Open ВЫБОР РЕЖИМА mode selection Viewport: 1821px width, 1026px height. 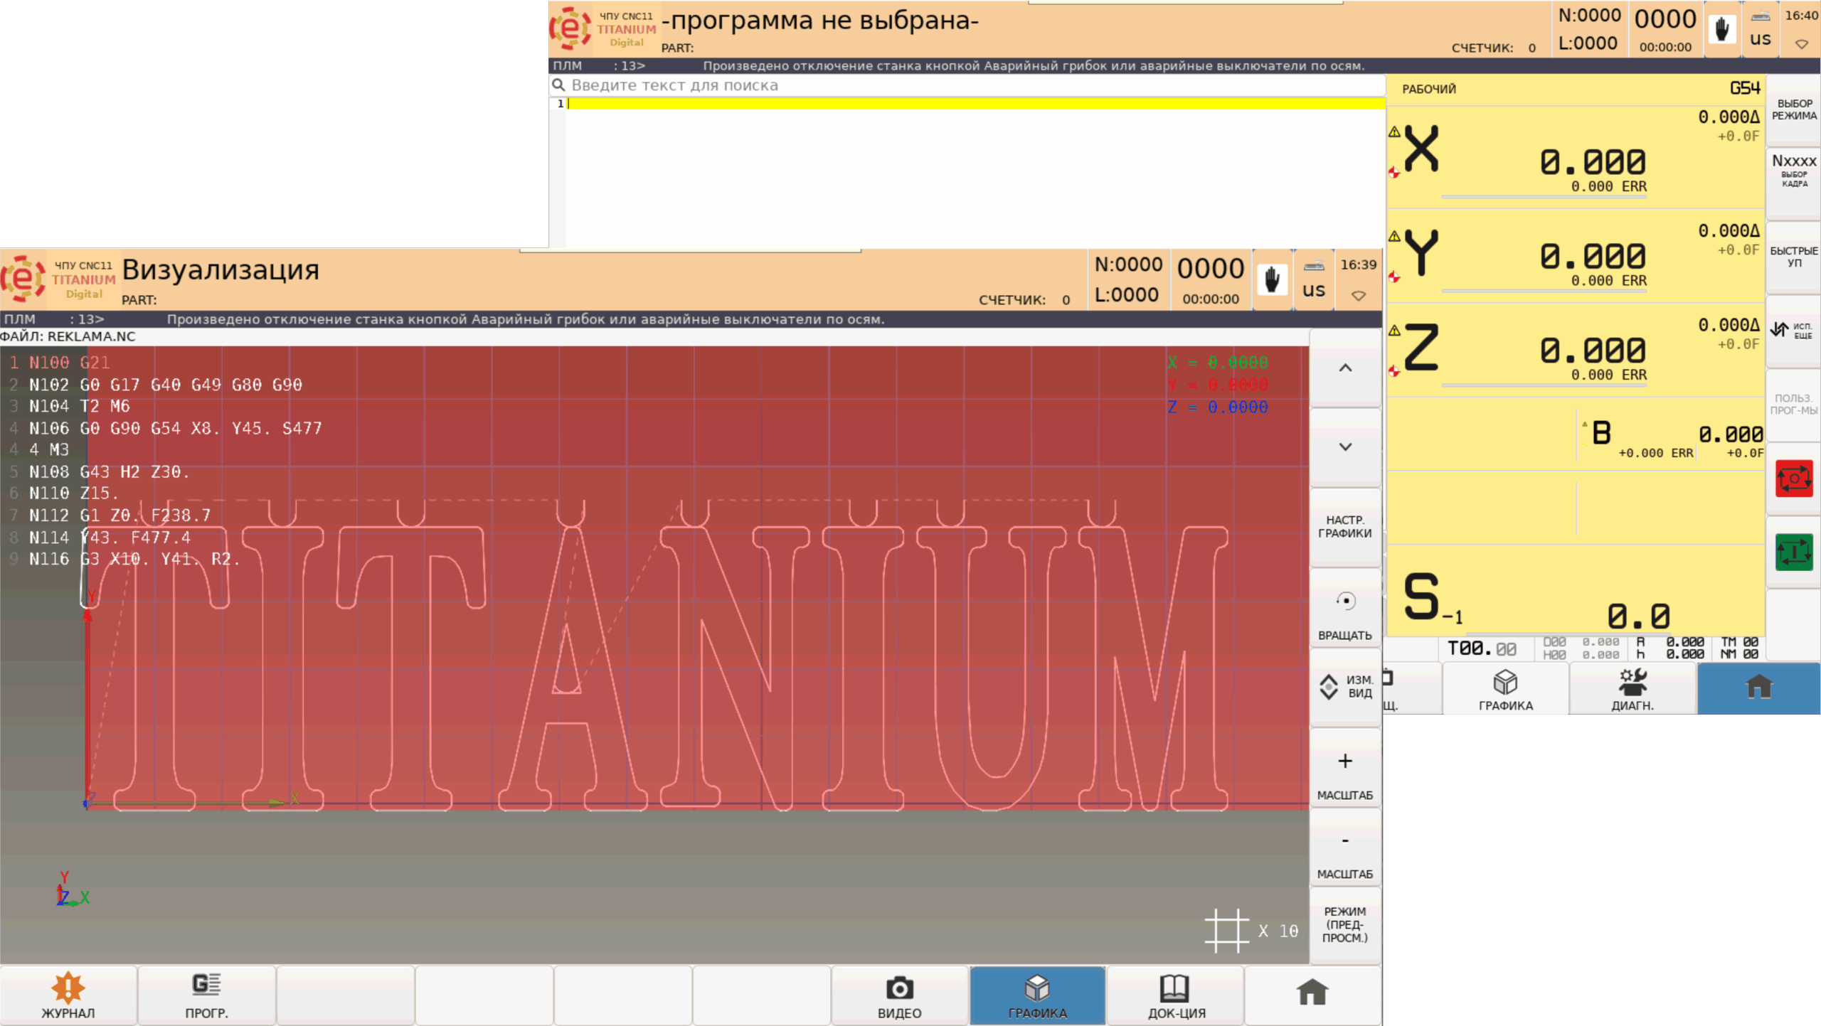click(x=1794, y=109)
